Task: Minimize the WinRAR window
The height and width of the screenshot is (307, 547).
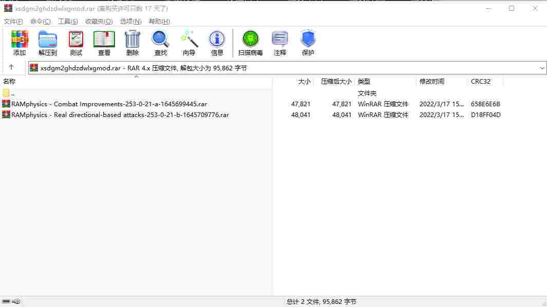Action: point(488,8)
